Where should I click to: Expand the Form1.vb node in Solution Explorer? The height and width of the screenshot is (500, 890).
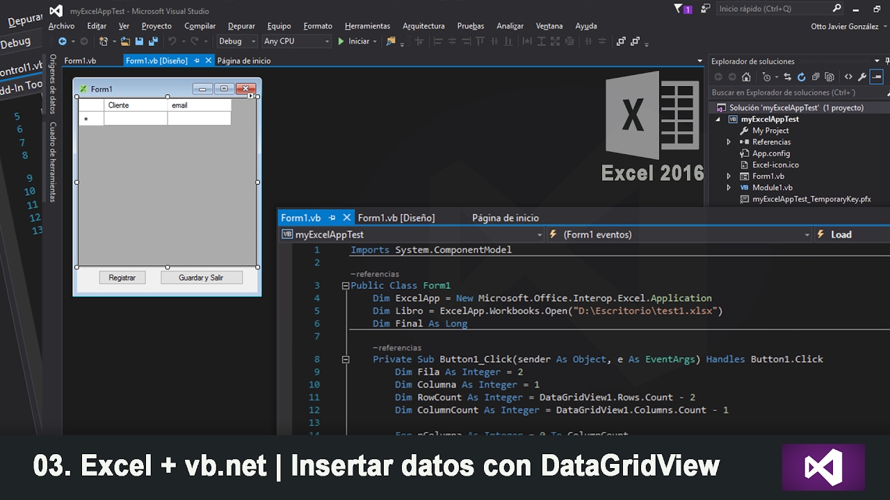[x=729, y=176]
